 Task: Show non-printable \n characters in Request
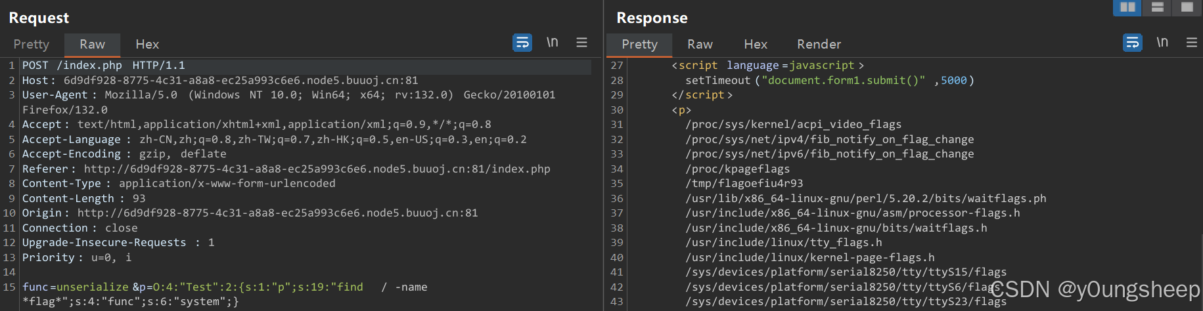point(553,43)
